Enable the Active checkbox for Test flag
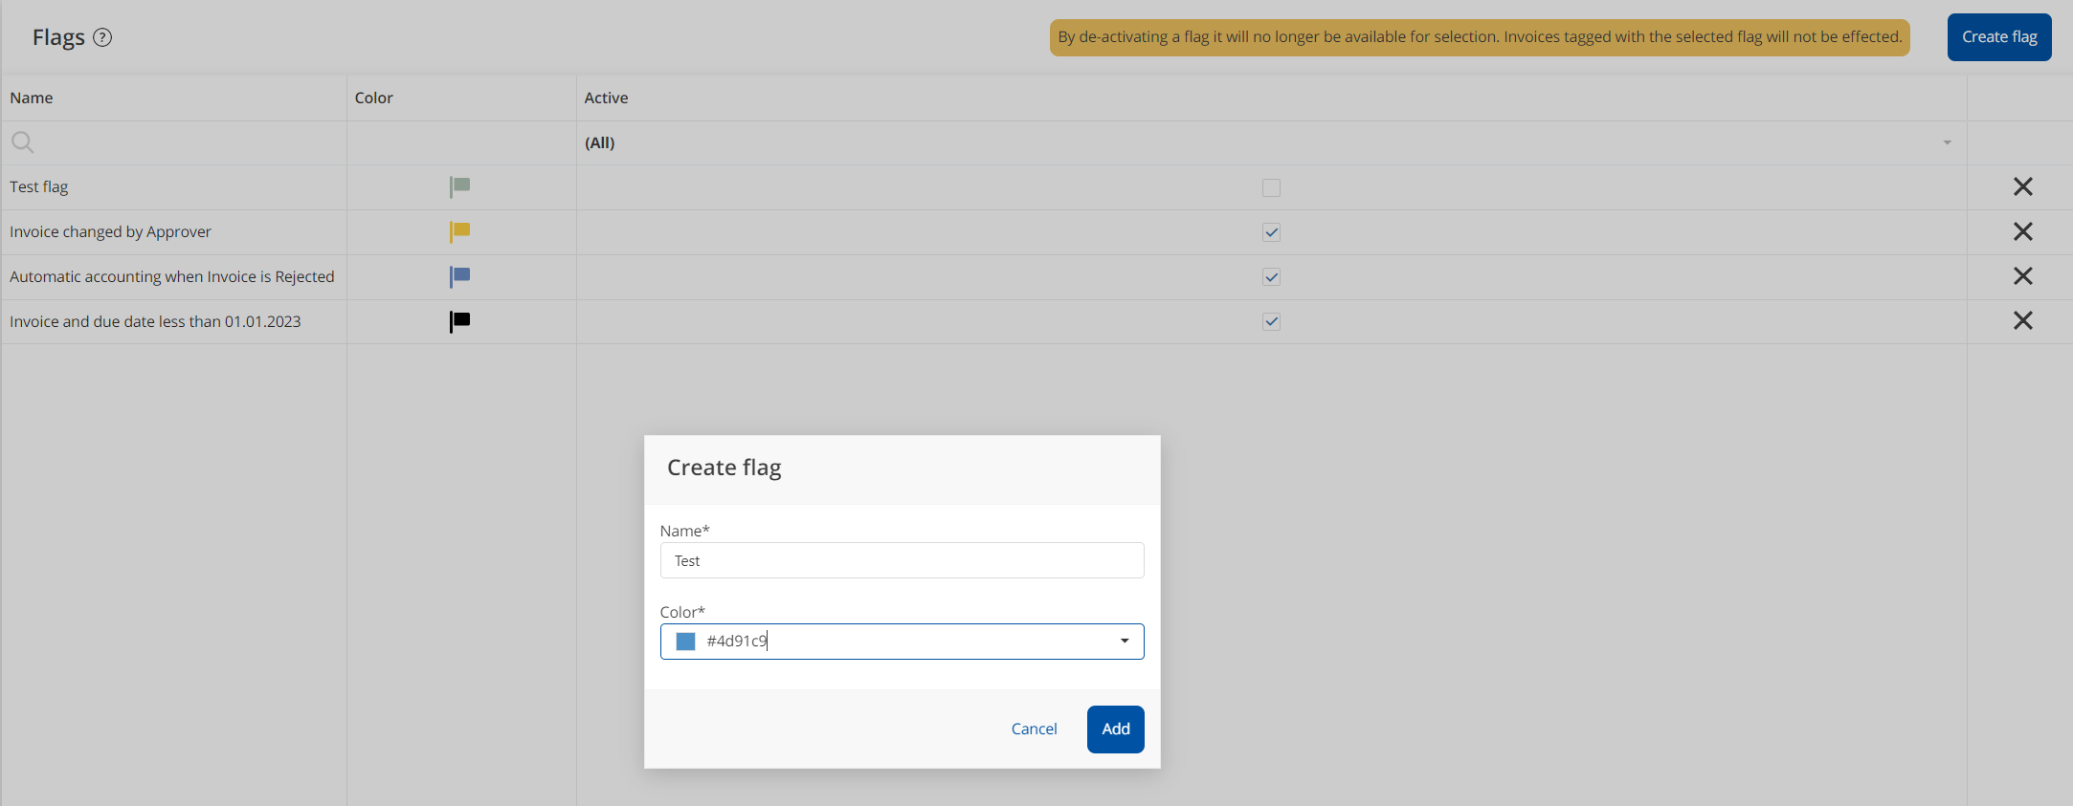This screenshot has width=2073, height=806. click(1271, 187)
